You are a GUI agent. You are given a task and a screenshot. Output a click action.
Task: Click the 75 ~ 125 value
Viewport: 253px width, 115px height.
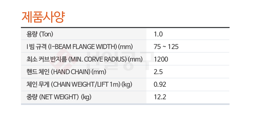(x=166, y=47)
